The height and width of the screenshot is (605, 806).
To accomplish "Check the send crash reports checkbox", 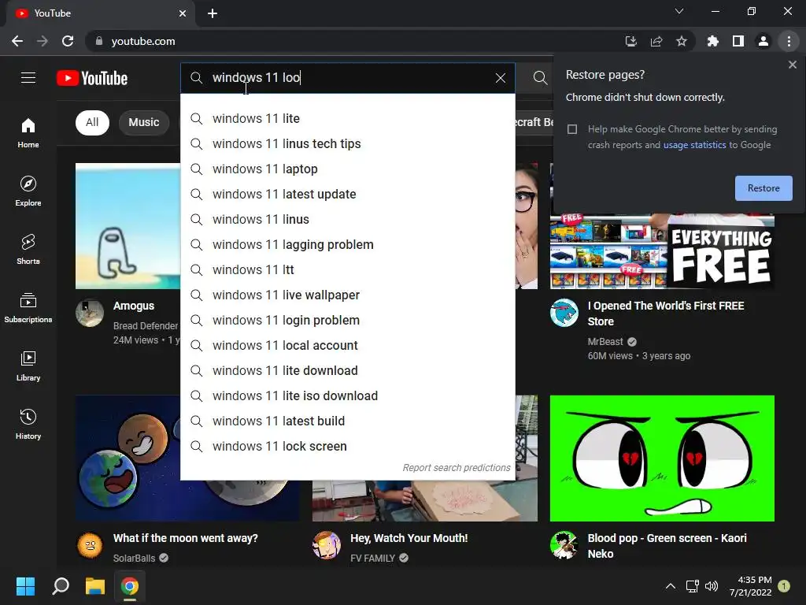I will click(x=572, y=129).
